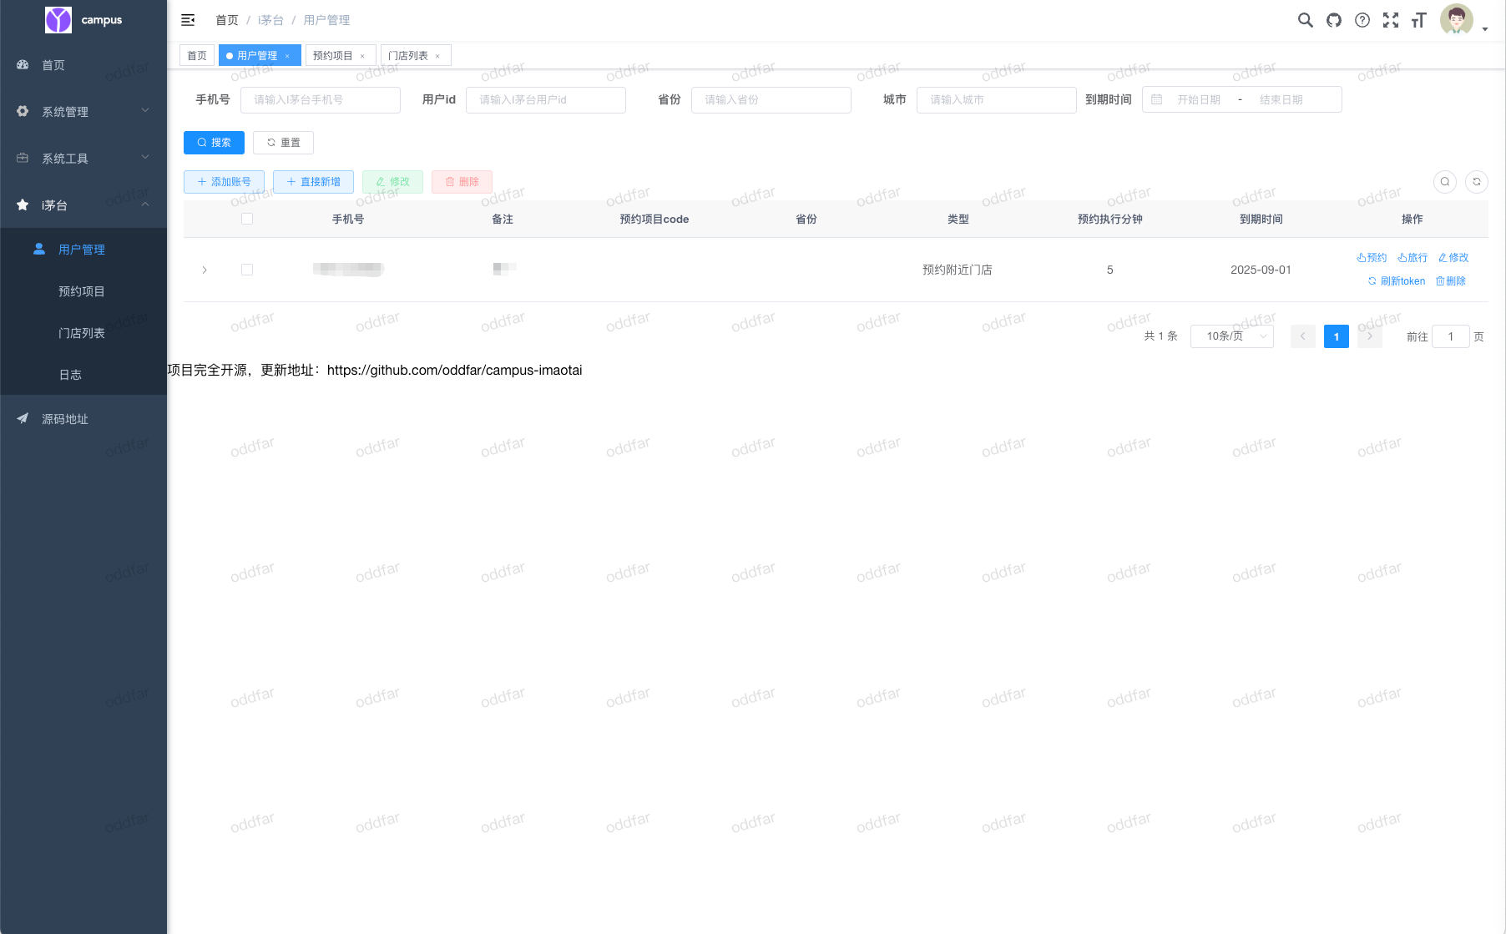Switch to the 首页 tab
The height and width of the screenshot is (934, 1506).
point(197,56)
